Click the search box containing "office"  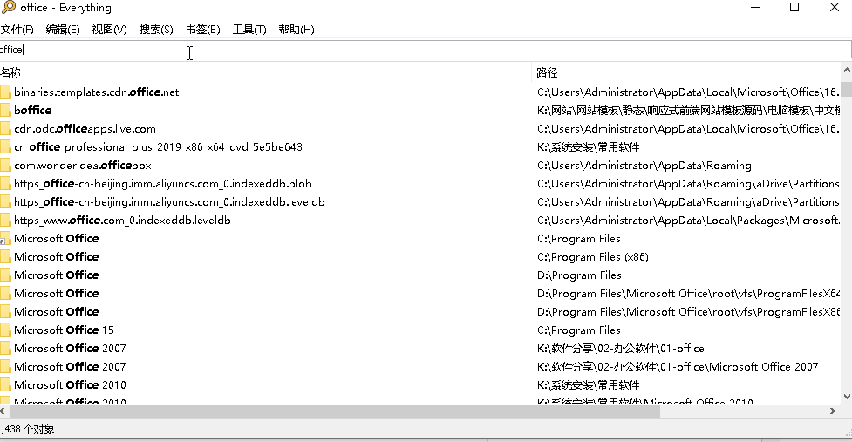click(x=419, y=50)
